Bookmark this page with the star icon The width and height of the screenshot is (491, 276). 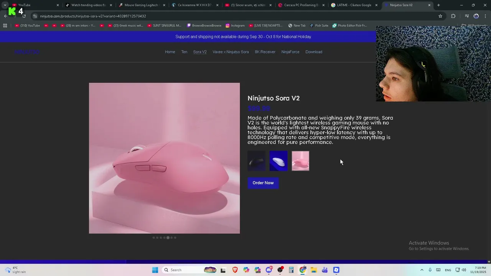440,16
